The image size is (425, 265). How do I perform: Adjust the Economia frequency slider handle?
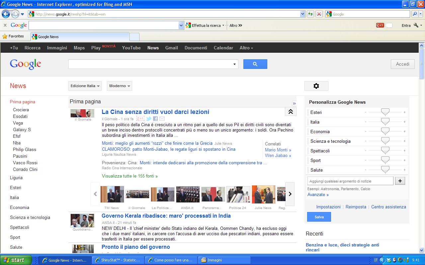point(385,132)
